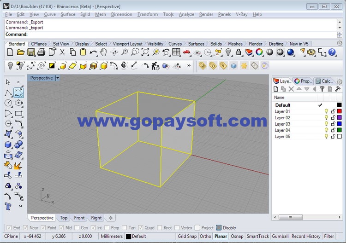Toggle Gumball in status bar
This screenshot has width=346, height=243.
280,236
